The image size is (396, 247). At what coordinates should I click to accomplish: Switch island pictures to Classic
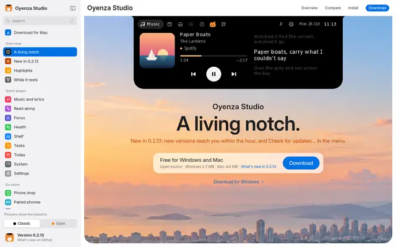pyautogui.click(x=22, y=224)
